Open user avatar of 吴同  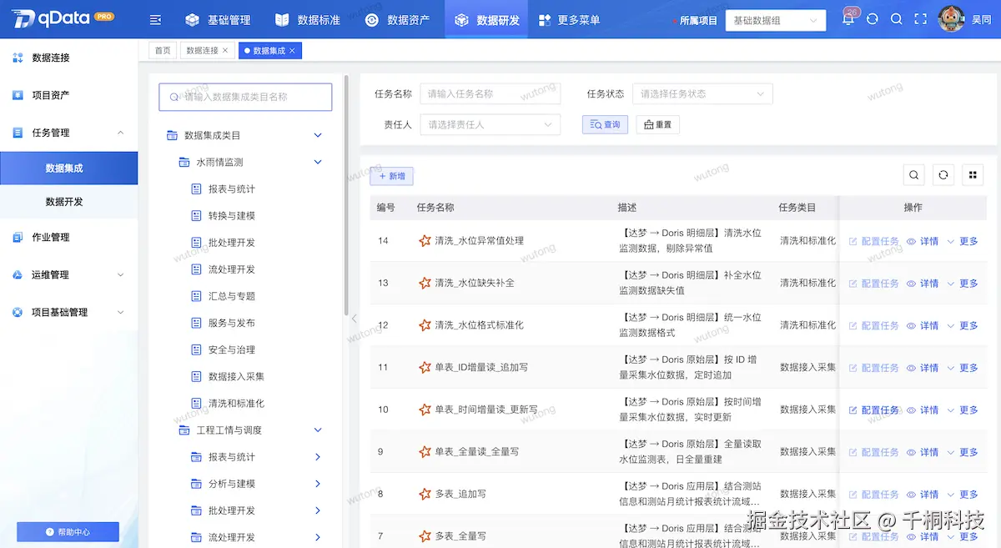tap(951, 18)
